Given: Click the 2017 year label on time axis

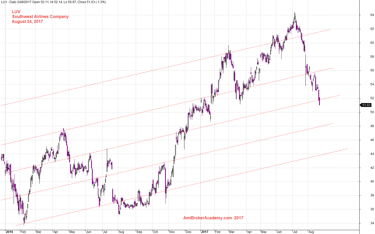Looking at the screenshot, I should (205, 232).
